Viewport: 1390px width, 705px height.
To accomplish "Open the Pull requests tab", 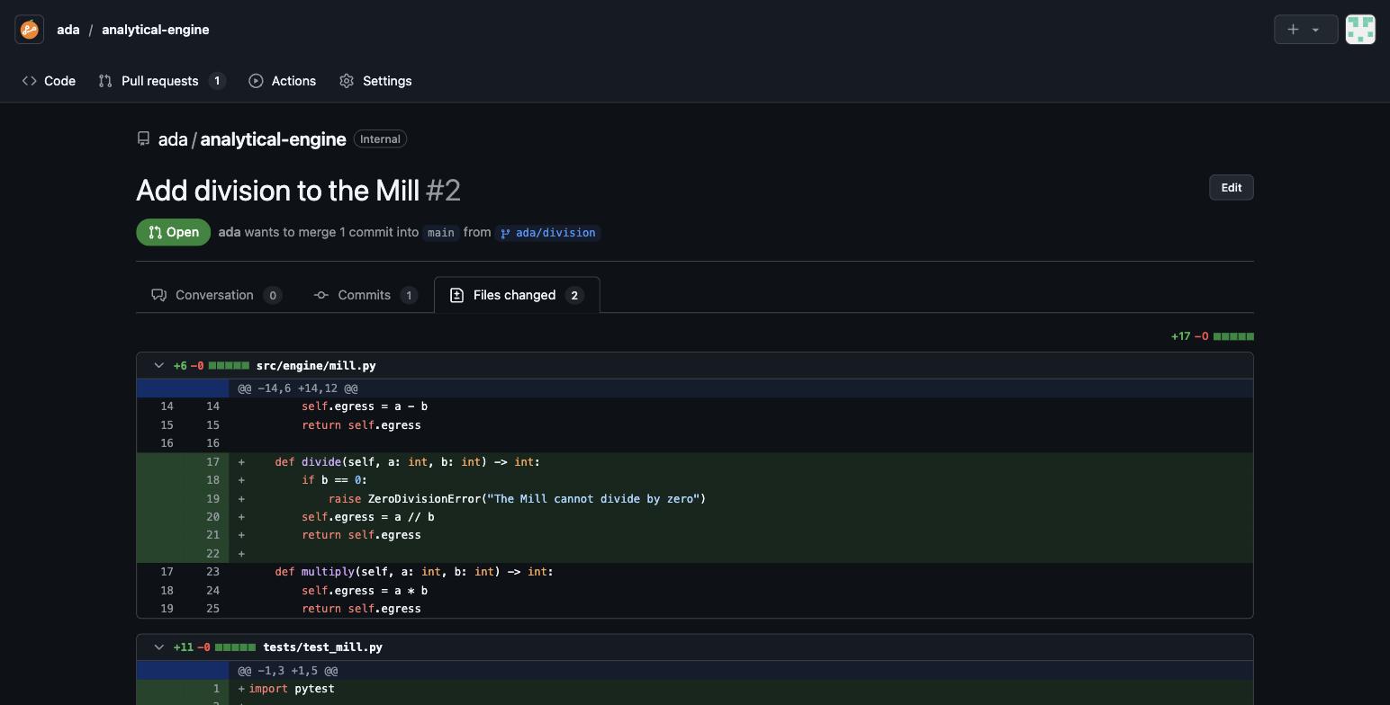I will (x=162, y=81).
